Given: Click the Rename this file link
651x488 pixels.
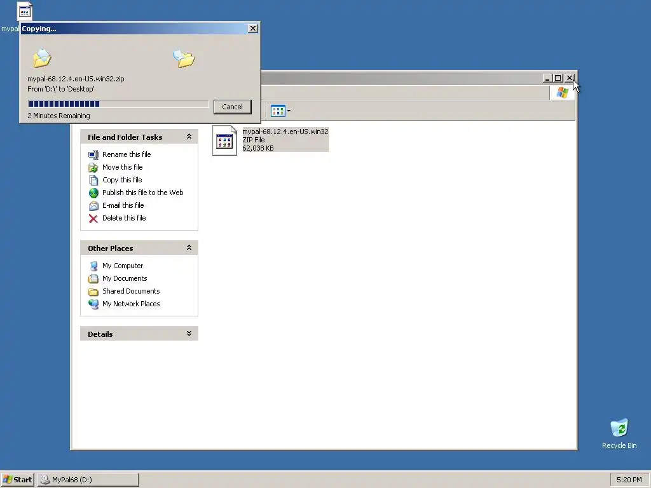Looking at the screenshot, I should point(127,154).
